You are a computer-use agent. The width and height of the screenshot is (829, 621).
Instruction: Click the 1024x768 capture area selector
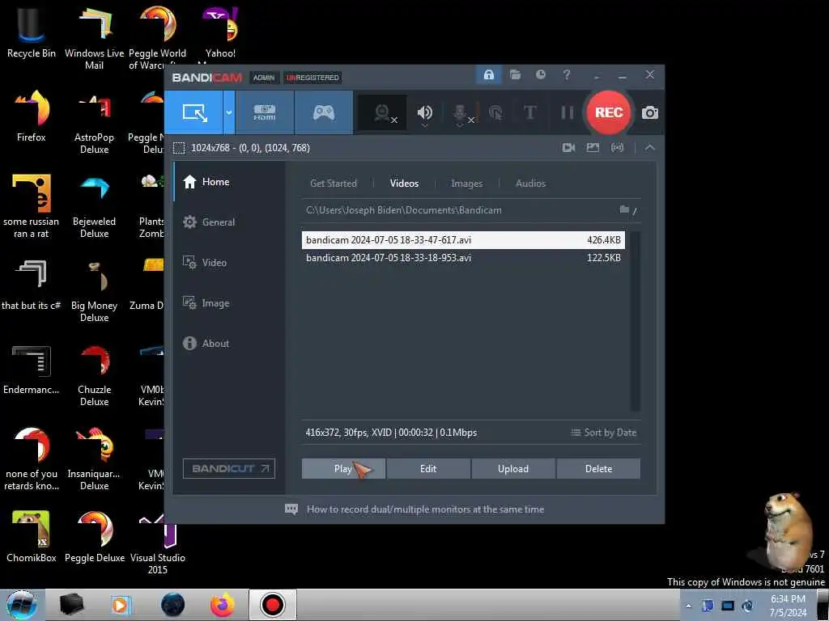[241, 148]
